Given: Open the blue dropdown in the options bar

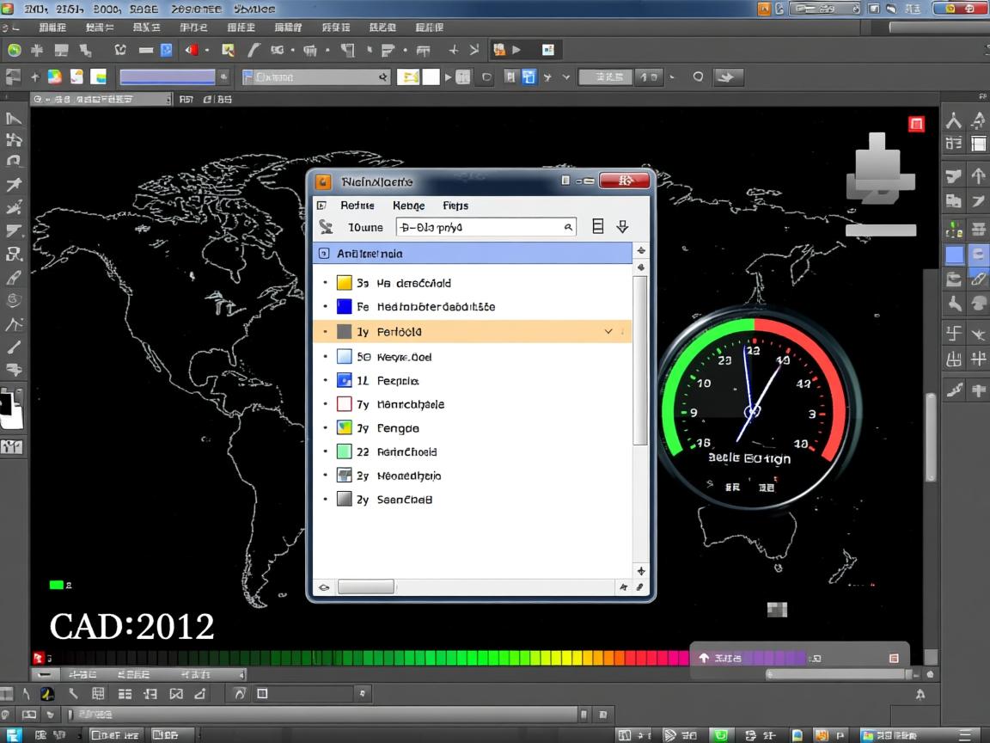Looking at the screenshot, I should point(168,77).
